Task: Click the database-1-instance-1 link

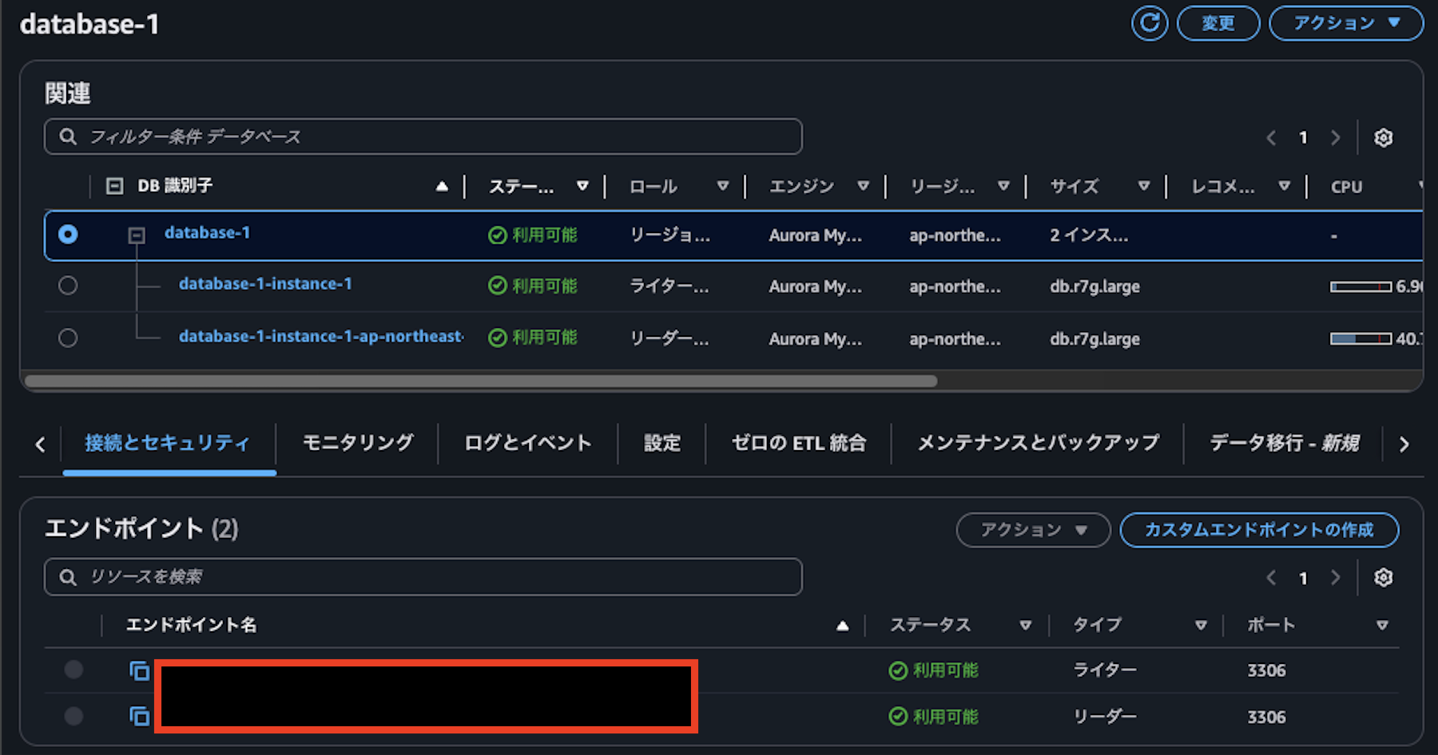Action: (265, 285)
